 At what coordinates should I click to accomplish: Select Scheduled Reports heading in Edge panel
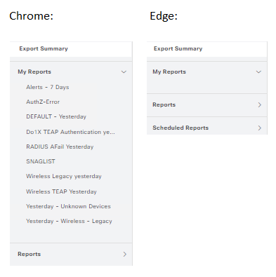pos(180,128)
